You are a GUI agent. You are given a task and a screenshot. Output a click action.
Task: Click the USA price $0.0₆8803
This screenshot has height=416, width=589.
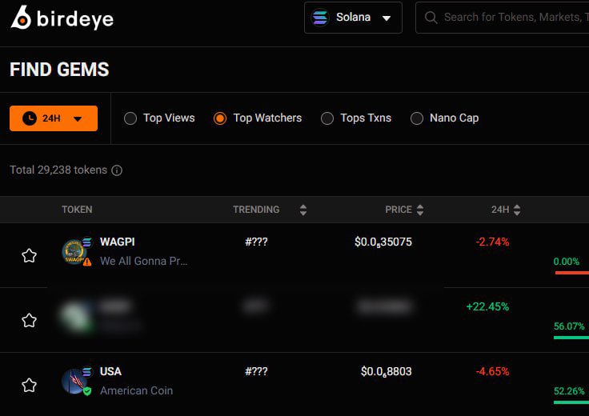[387, 372]
